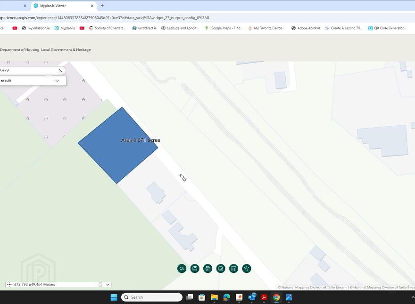The image size is (415, 304).
Task: Close the Myplan.ie Viewer tab
Action: [x=92, y=6]
